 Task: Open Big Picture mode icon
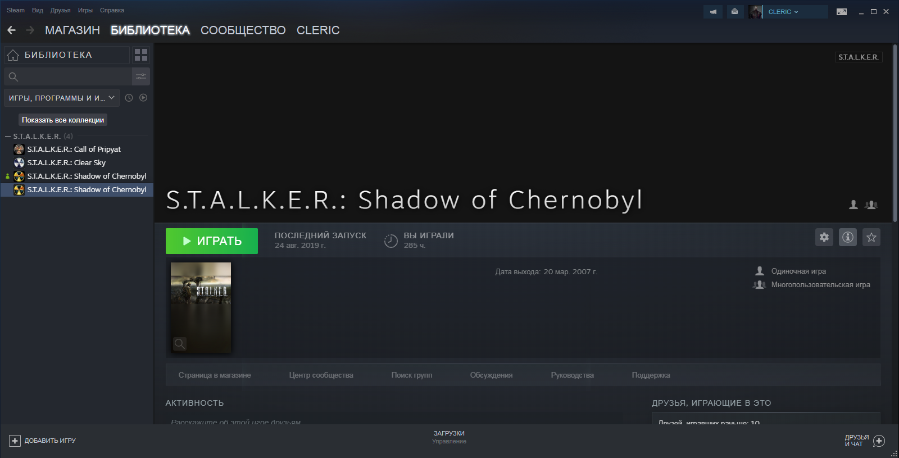pos(841,12)
